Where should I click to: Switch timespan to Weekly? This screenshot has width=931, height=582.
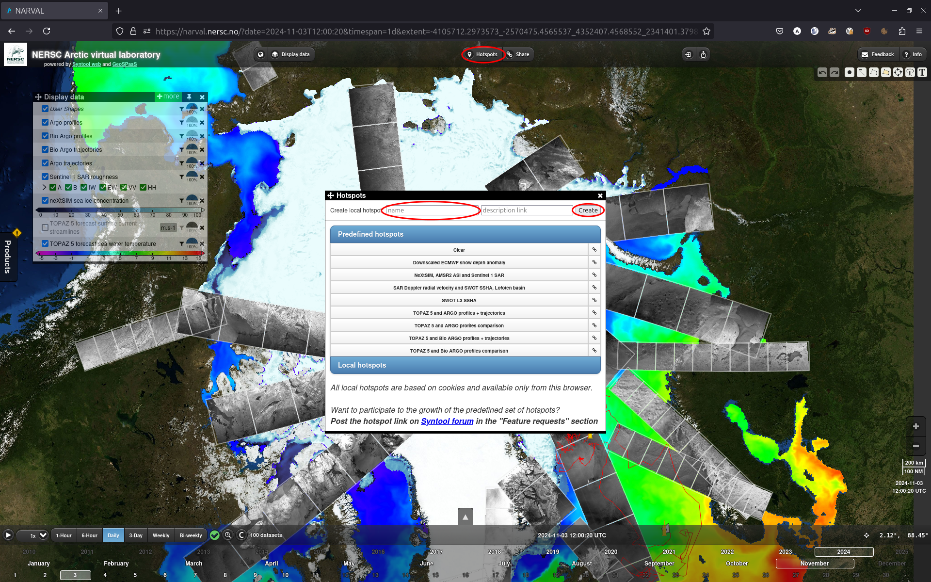[x=161, y=535]
